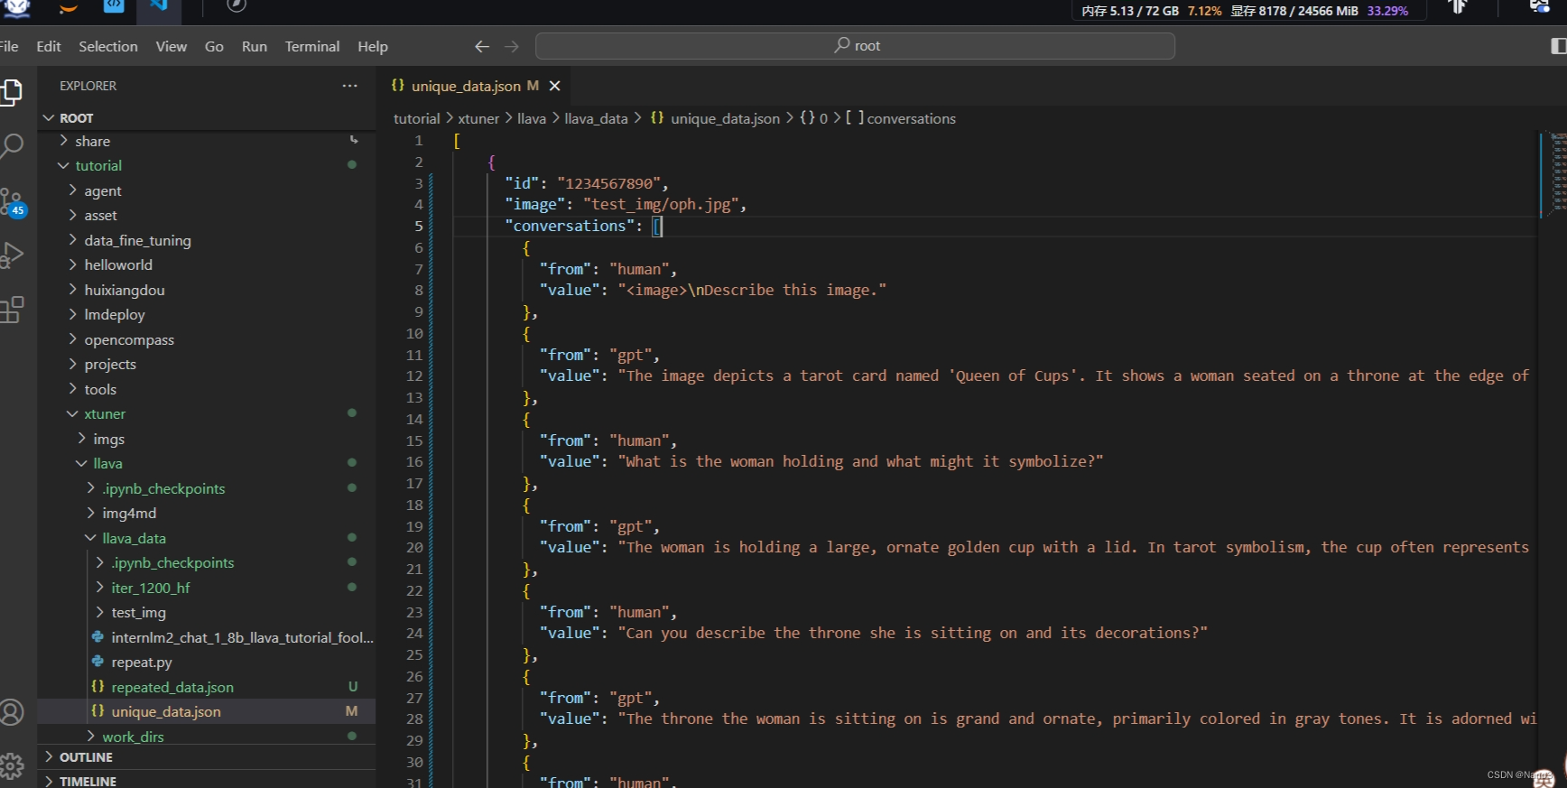The image size is (1567, 788).
Task: Open the Search view in activity bar
Action: point(11,145)
